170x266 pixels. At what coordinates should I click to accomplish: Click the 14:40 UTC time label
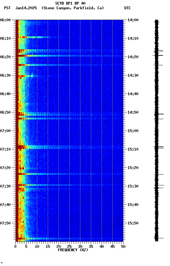133,94
